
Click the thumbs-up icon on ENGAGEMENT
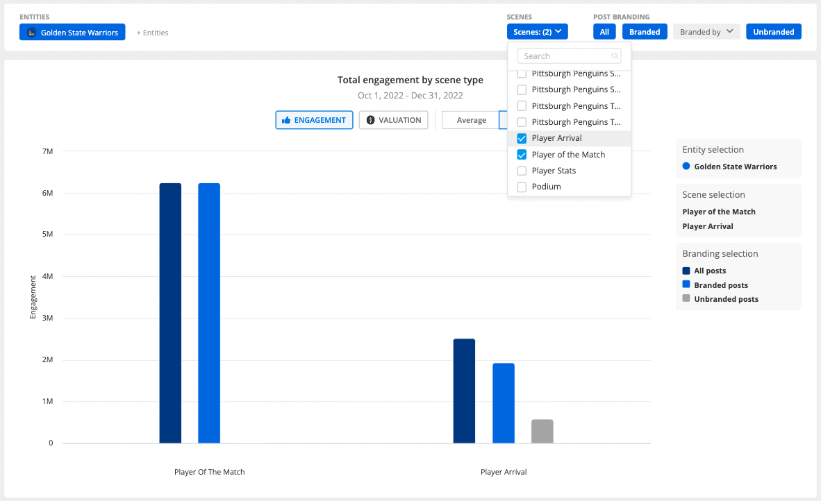285,120
